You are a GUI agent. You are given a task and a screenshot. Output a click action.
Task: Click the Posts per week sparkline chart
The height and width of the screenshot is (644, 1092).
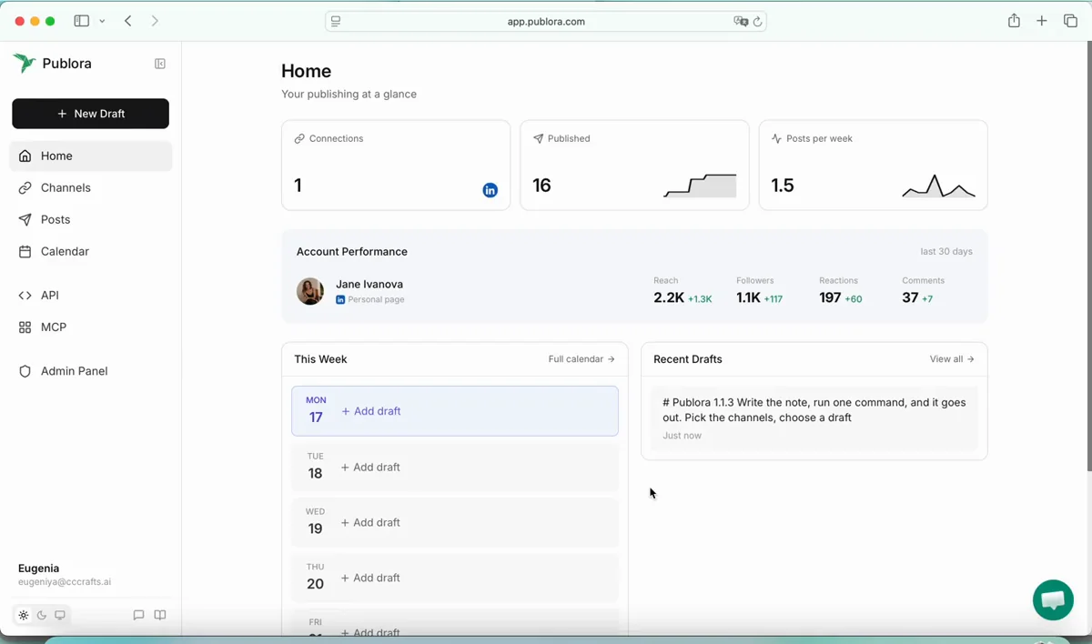(x=938, y=186)
